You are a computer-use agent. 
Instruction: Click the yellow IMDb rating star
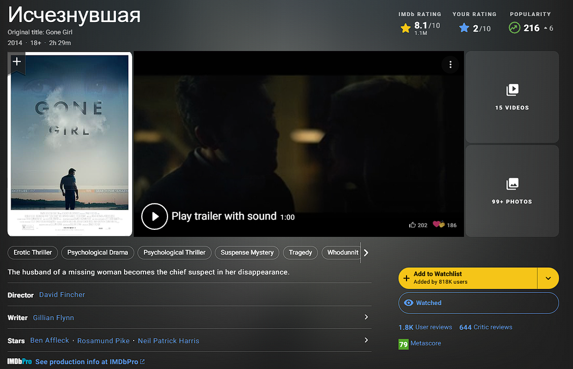[405, 28]
